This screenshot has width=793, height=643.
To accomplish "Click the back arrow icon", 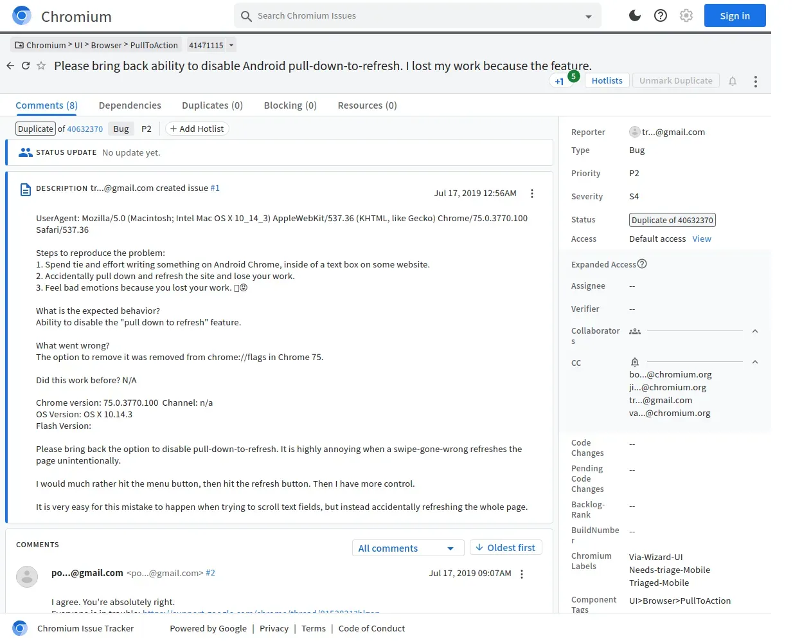I will 10,66.
